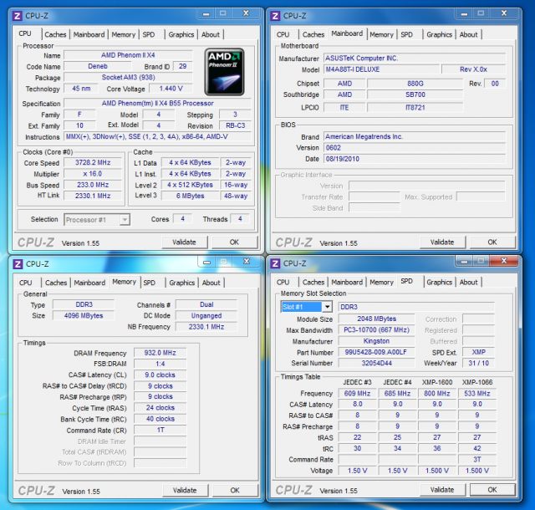Click the memory size value 4096 MBytes
The width and height of the screenshot is (535, 510).
[x=84, y=315]
